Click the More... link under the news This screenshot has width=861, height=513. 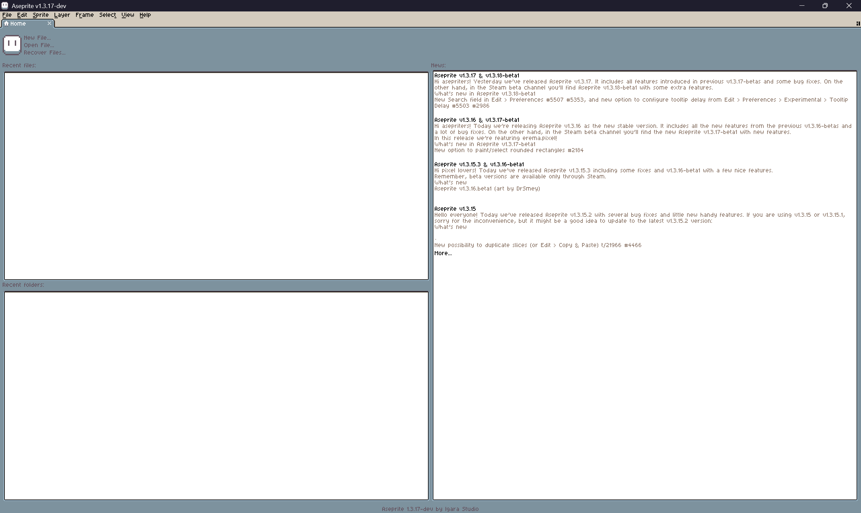point(443,253)
